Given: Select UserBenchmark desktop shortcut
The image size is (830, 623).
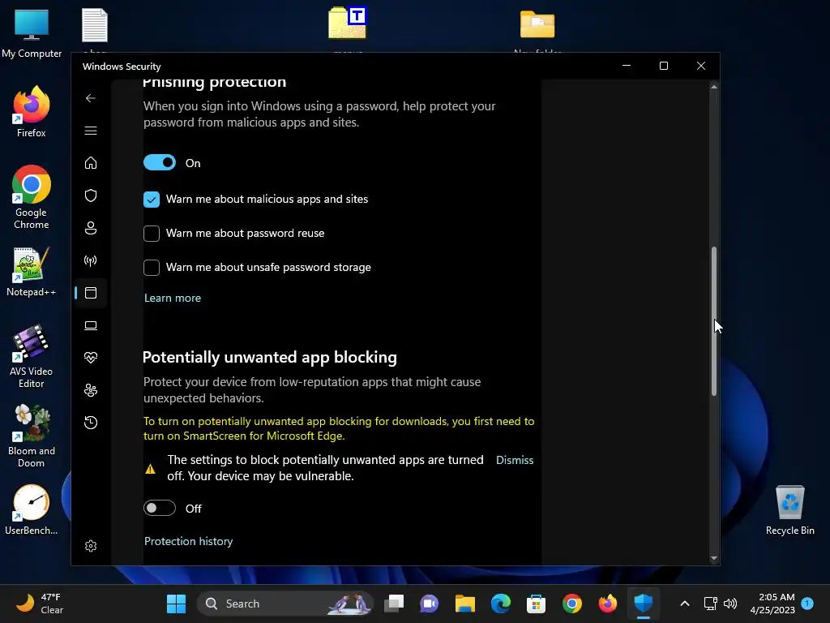Looking at the screenshot, I should tap(32, 509).
